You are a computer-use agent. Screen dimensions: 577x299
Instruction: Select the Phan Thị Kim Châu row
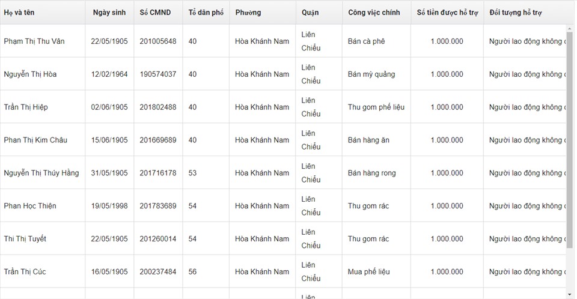(x=283, y=140)
